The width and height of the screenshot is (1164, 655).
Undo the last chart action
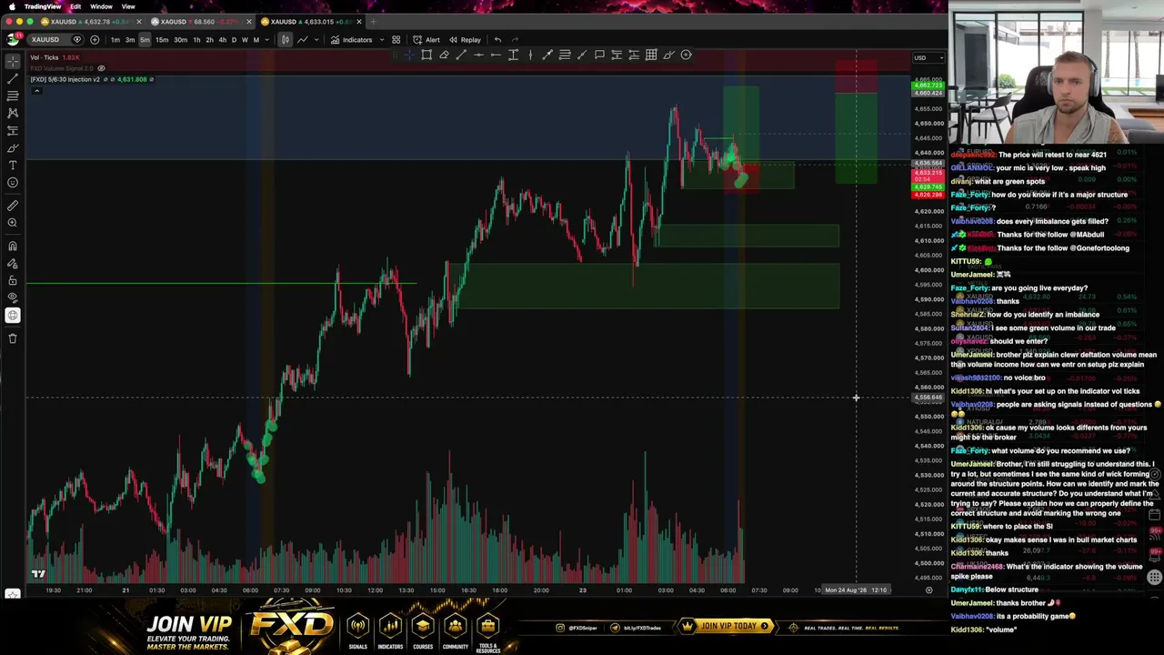pos(497,40)
